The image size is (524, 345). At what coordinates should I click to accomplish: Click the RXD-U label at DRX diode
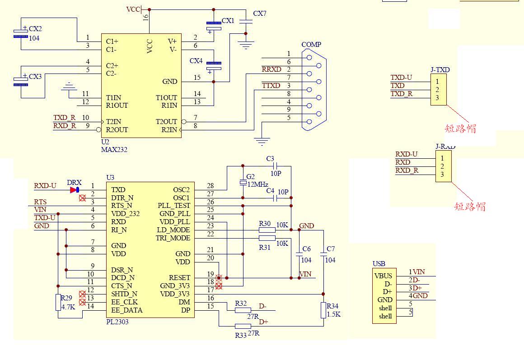point(45,186)
